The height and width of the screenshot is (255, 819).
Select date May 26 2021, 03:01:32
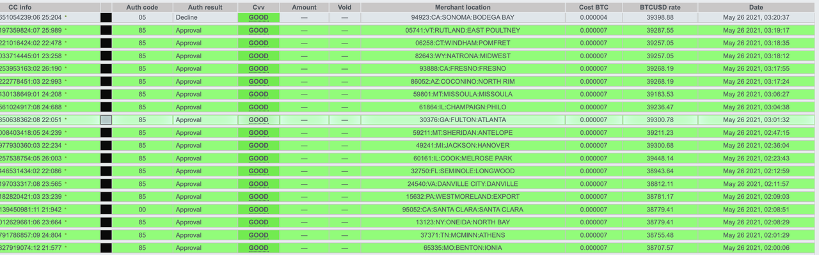[756, 120]
